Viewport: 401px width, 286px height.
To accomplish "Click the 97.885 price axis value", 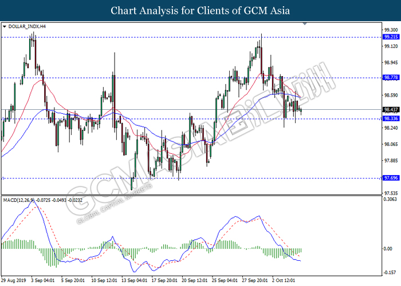I will [391, 161].
